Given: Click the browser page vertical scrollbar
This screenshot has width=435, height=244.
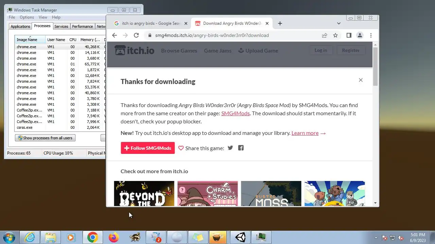Looking at the screenshot, I should click(x=375, y=66).
